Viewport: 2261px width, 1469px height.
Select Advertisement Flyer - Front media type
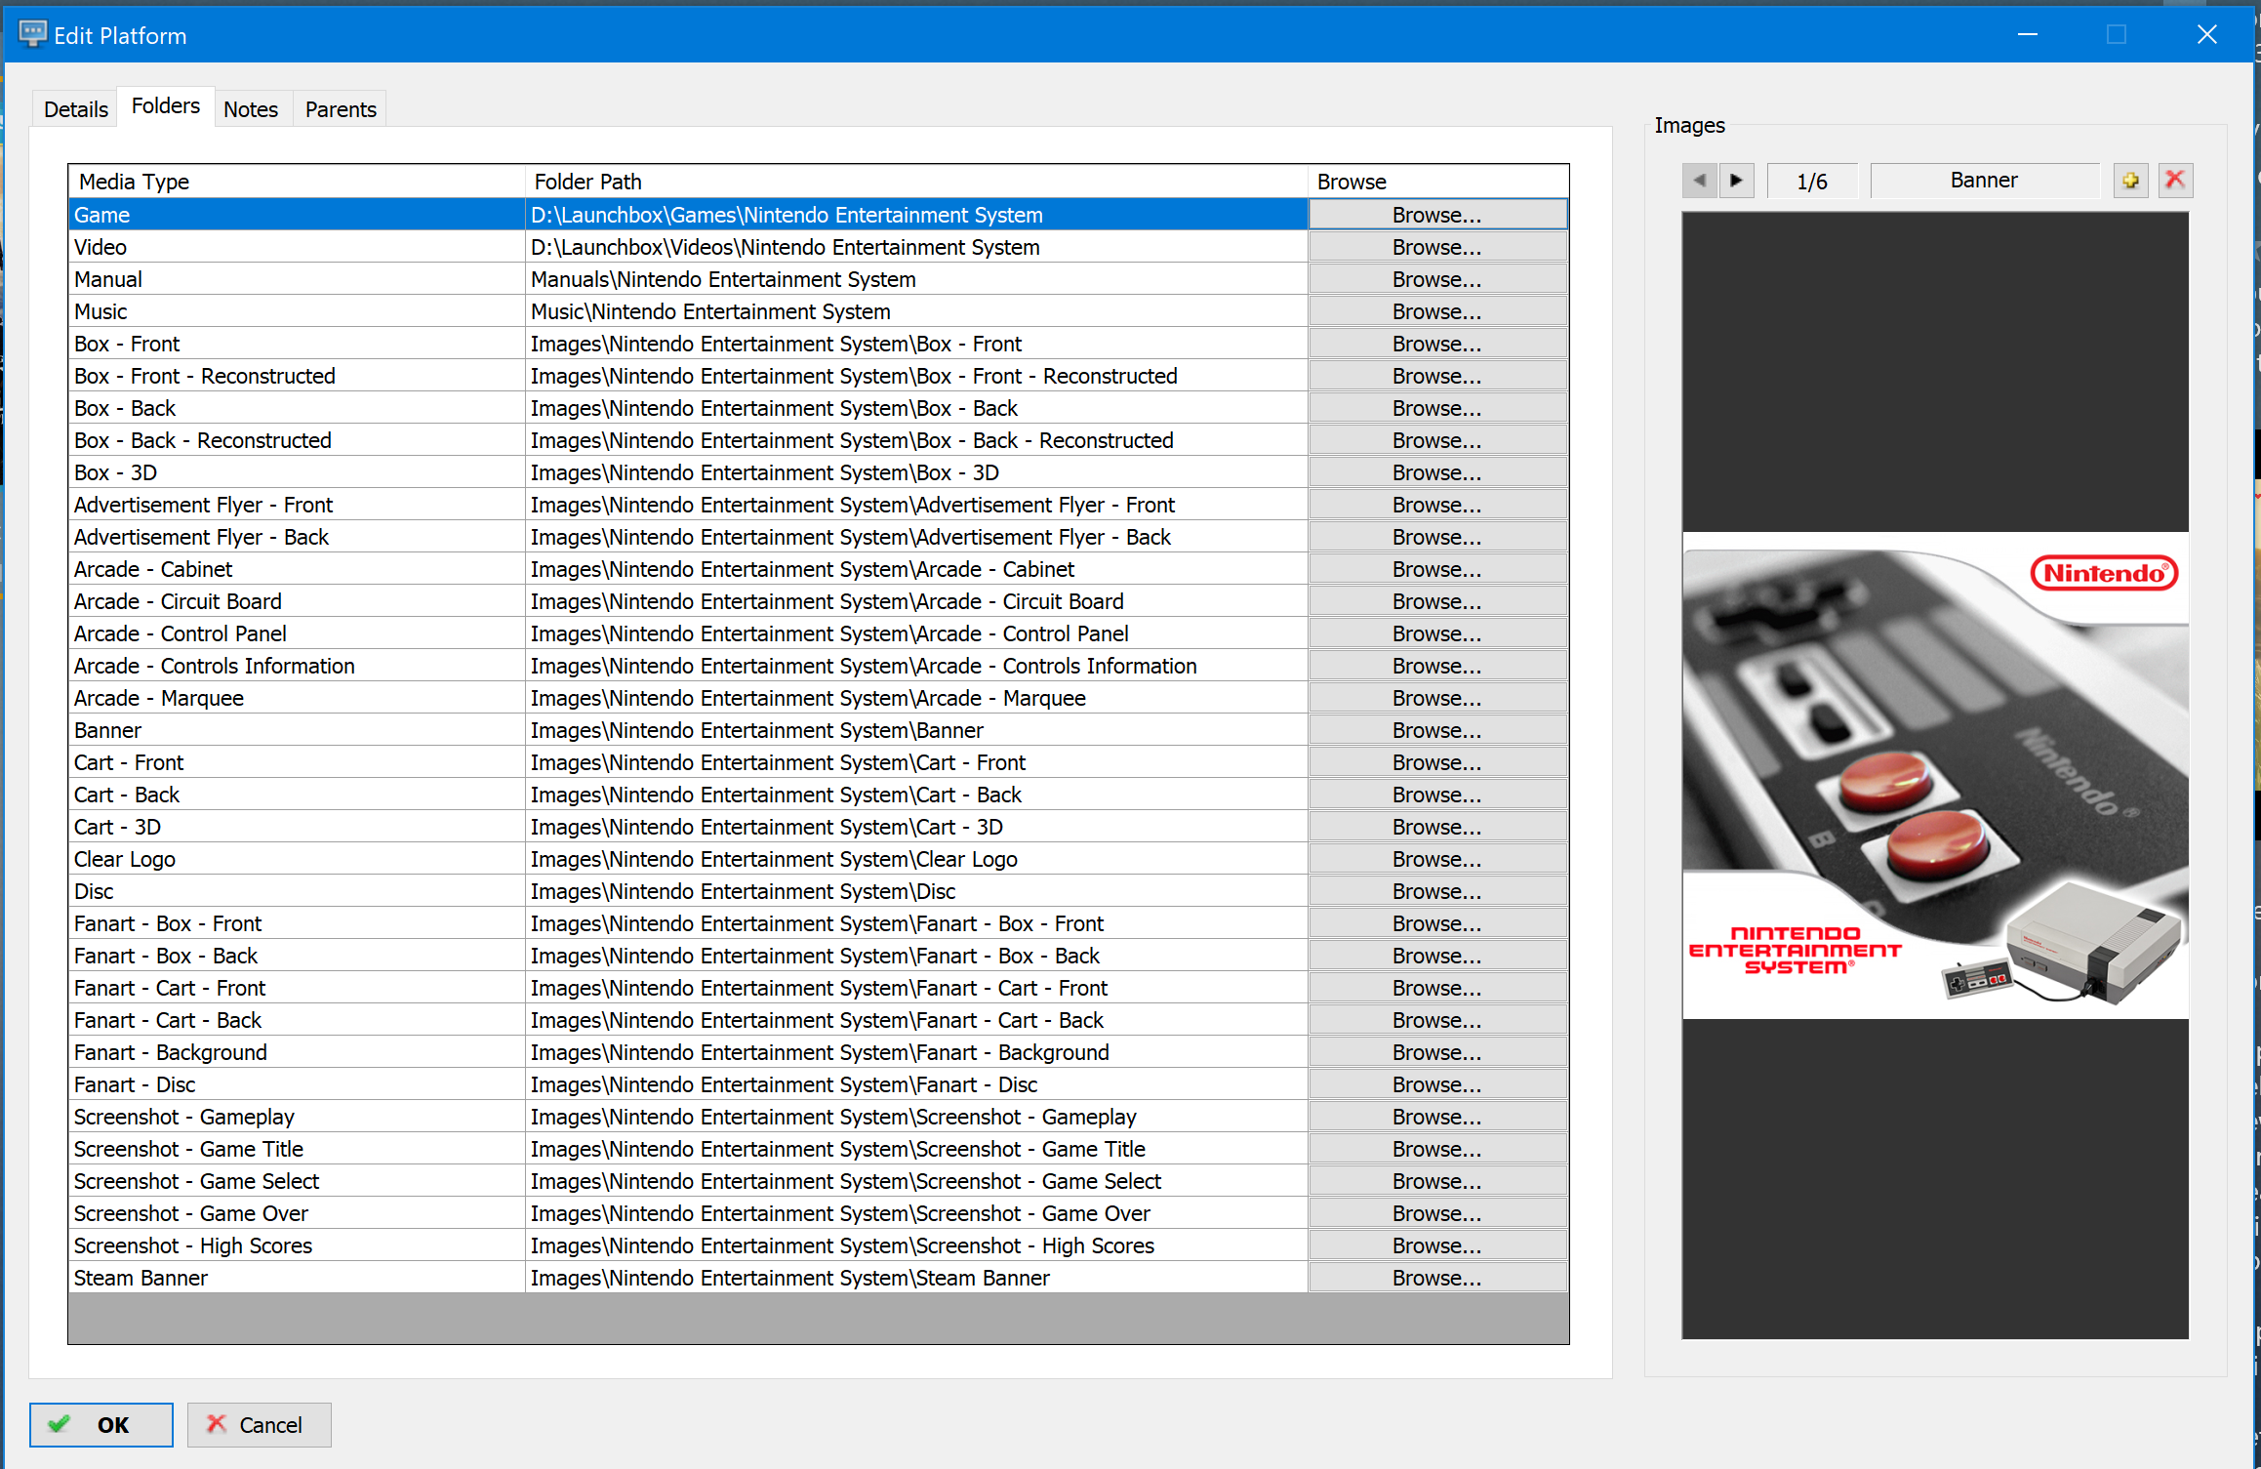pos(297,505)
